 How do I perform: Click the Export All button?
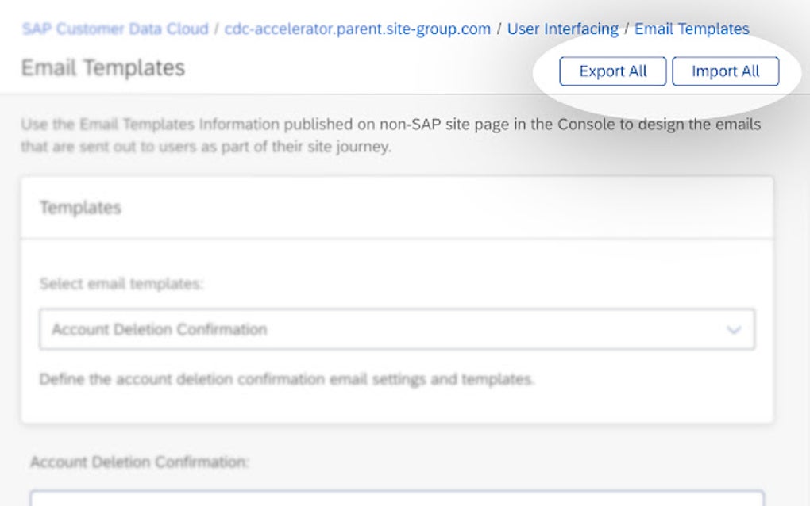pyautogui.click(x=611, y=71)
